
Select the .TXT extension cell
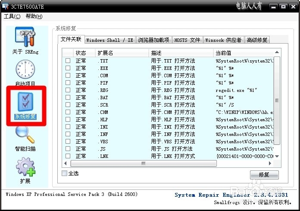coord(103,61)
